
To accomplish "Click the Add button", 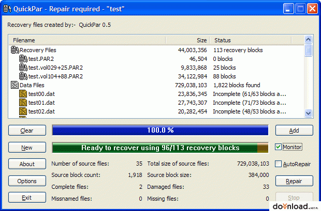I will pyautogui.click(x=294, y=131).
